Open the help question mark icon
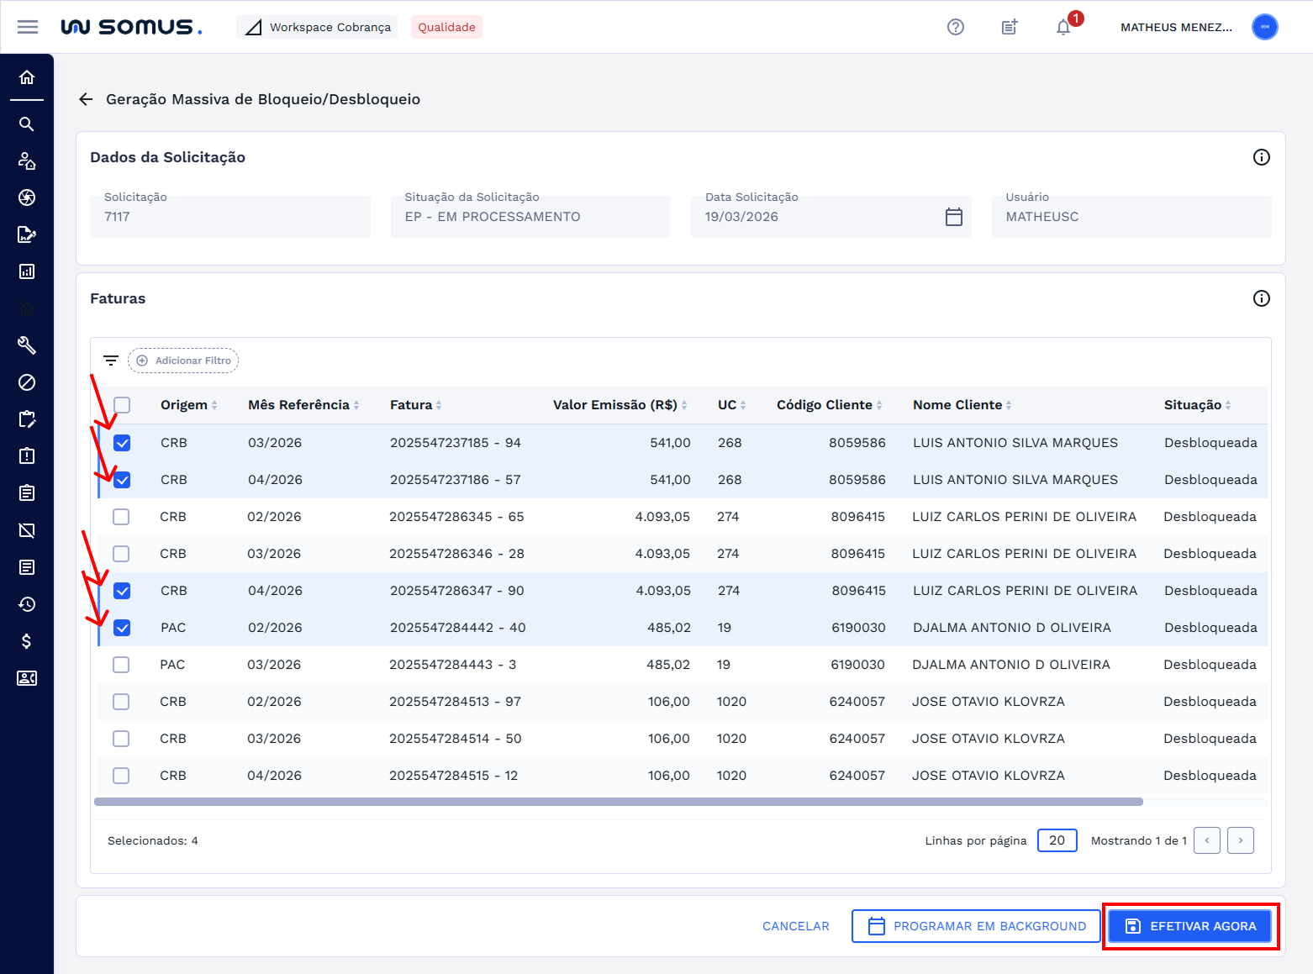The height and width of the screenshot is (974, 1313). (955, 27)
